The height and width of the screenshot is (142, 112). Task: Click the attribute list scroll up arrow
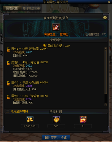click(106, 49)
